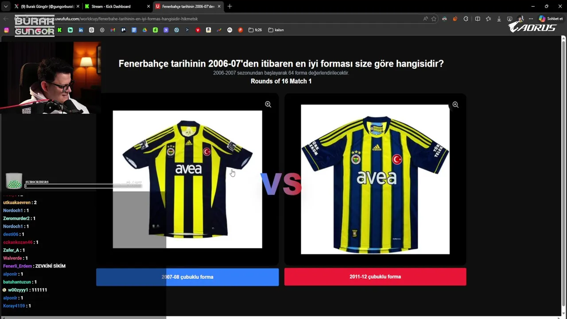Close the Kick Dashboard tab
This screenshot has width=567, height=319.
pyautogui.click(x=148, y=6)
